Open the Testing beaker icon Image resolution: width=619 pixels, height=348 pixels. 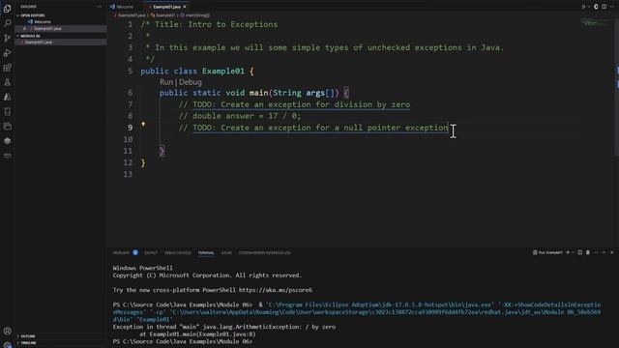coord(7,82)
